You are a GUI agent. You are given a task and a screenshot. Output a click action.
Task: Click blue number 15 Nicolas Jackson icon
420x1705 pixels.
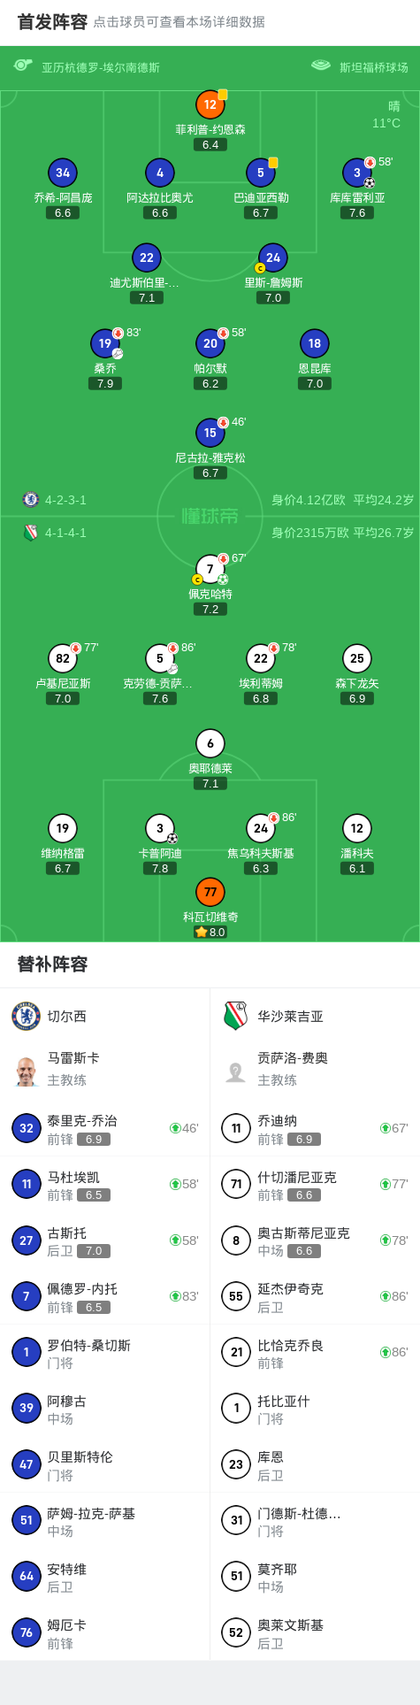click(x=210, y=433)
